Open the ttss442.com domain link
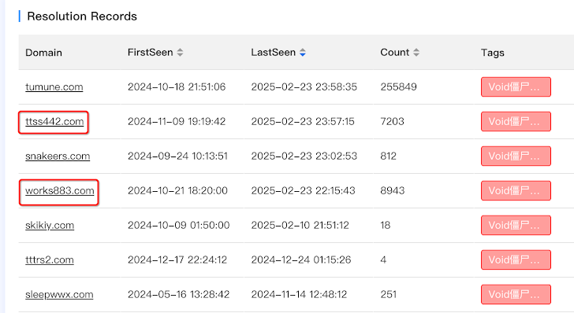 54,122
